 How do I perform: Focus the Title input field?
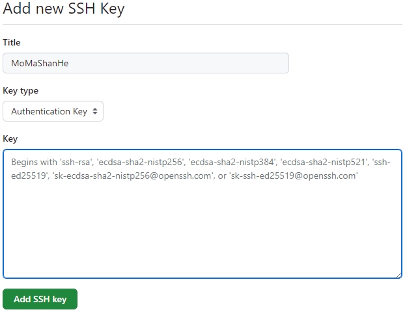pyautogui.click(x=146, y=63)
